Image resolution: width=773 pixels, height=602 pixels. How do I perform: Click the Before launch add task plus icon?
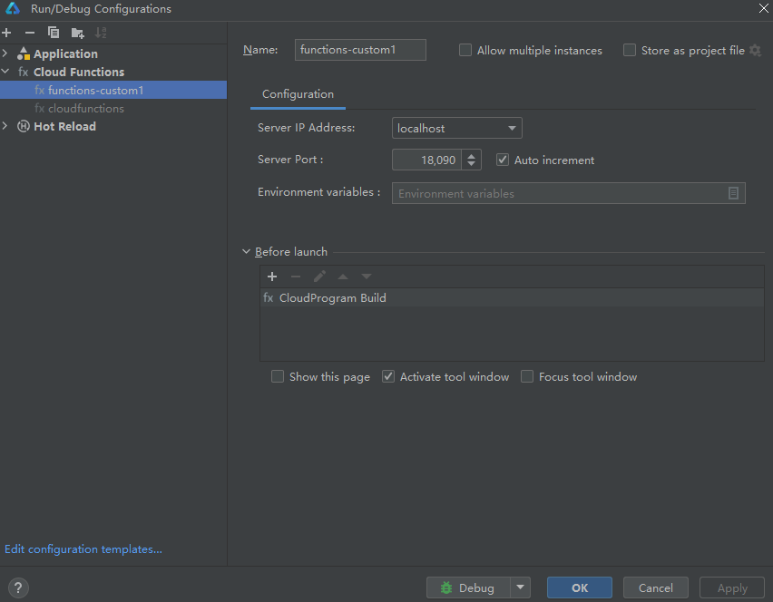point(272,277)
